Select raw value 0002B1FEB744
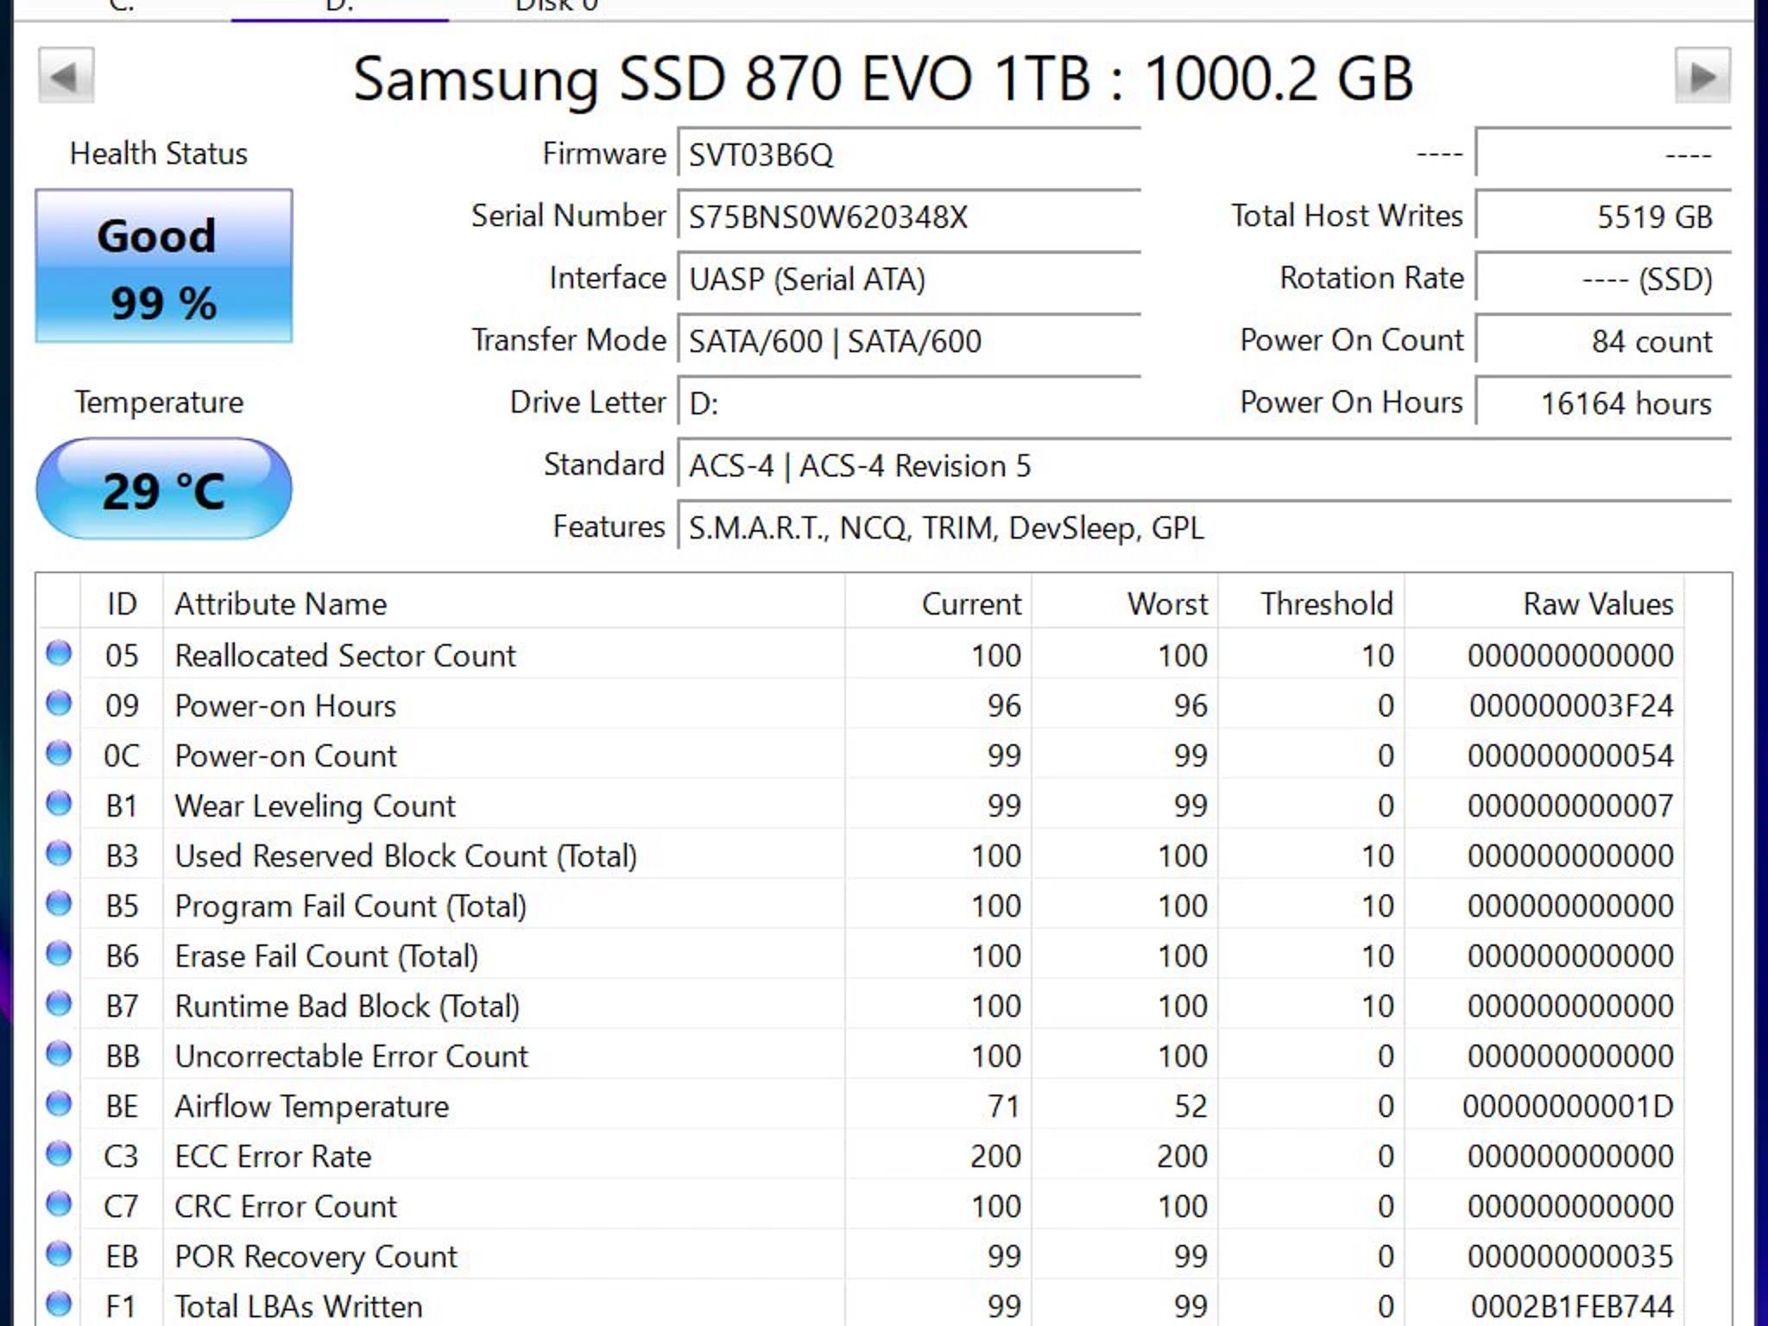The height and width of the screenshot is (1326, 1768). pyautogui.click(x=1572, y=1307)
